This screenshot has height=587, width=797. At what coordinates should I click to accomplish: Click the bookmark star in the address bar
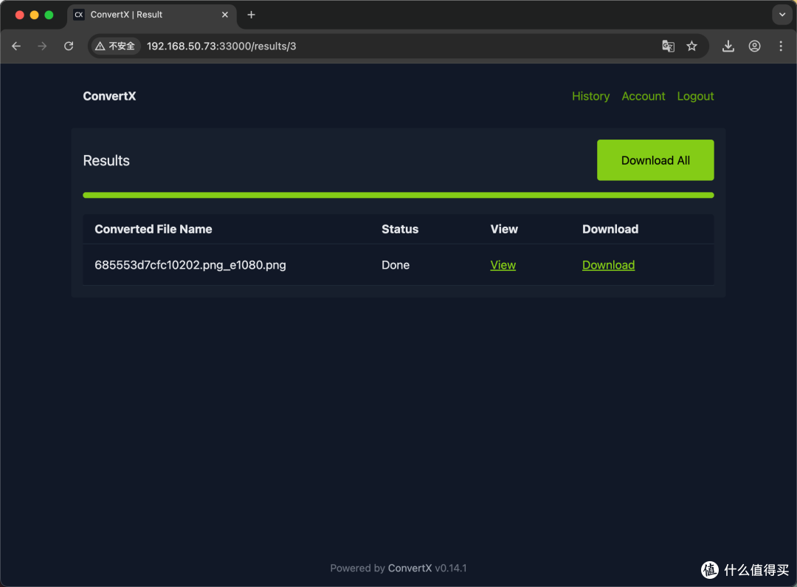point(691,46)
